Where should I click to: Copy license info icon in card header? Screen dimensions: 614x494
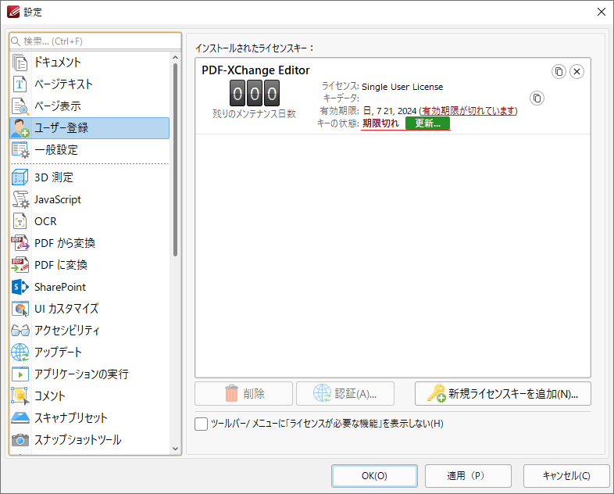click(559, 72)
